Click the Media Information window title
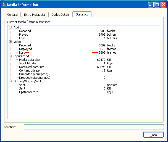168x142 pixels. coord(22,5)
